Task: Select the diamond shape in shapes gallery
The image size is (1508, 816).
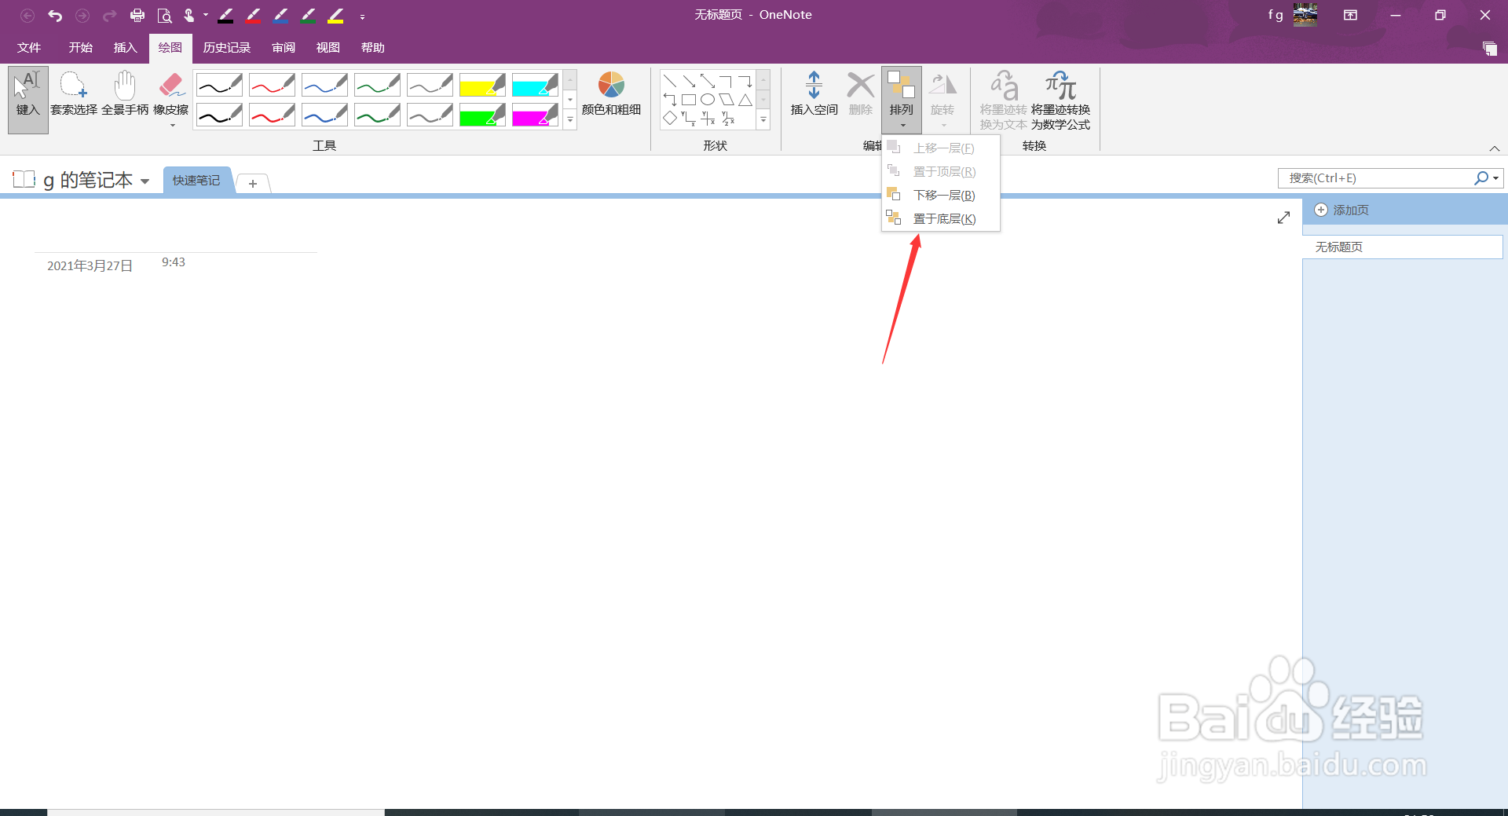Action: (x=670, y=118)
